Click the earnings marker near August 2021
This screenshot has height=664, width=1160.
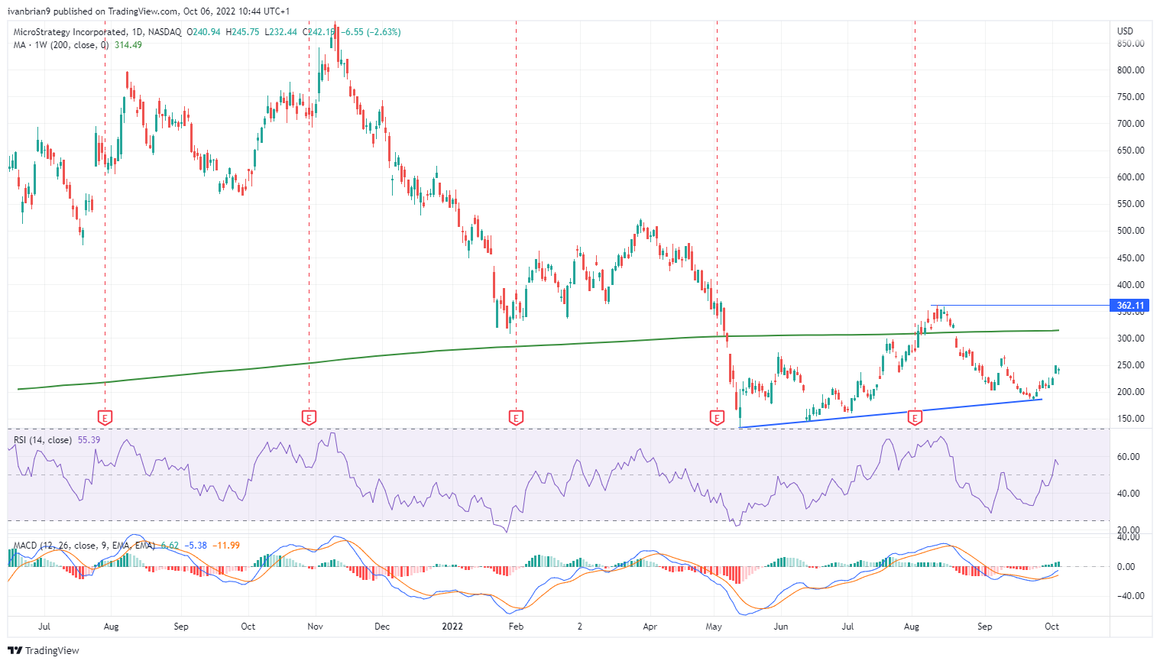click(105, 417)
